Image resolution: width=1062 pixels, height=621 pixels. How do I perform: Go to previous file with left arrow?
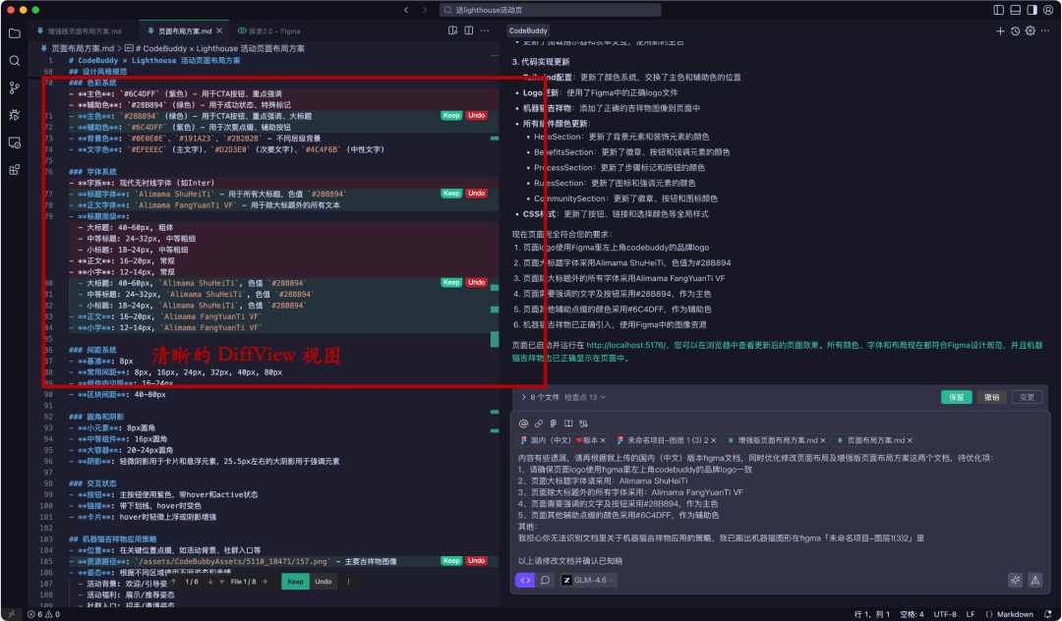click(x=222, y=581)
